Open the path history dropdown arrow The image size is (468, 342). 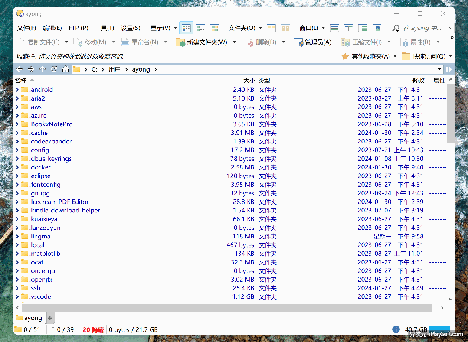point(440,69)
